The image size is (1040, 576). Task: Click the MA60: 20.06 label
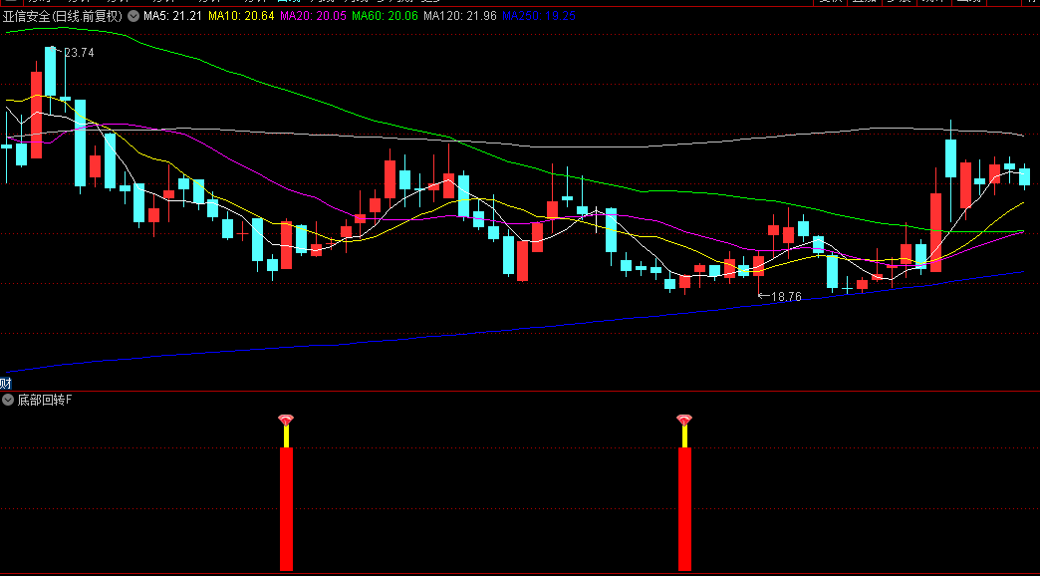[x=385, y=16]
